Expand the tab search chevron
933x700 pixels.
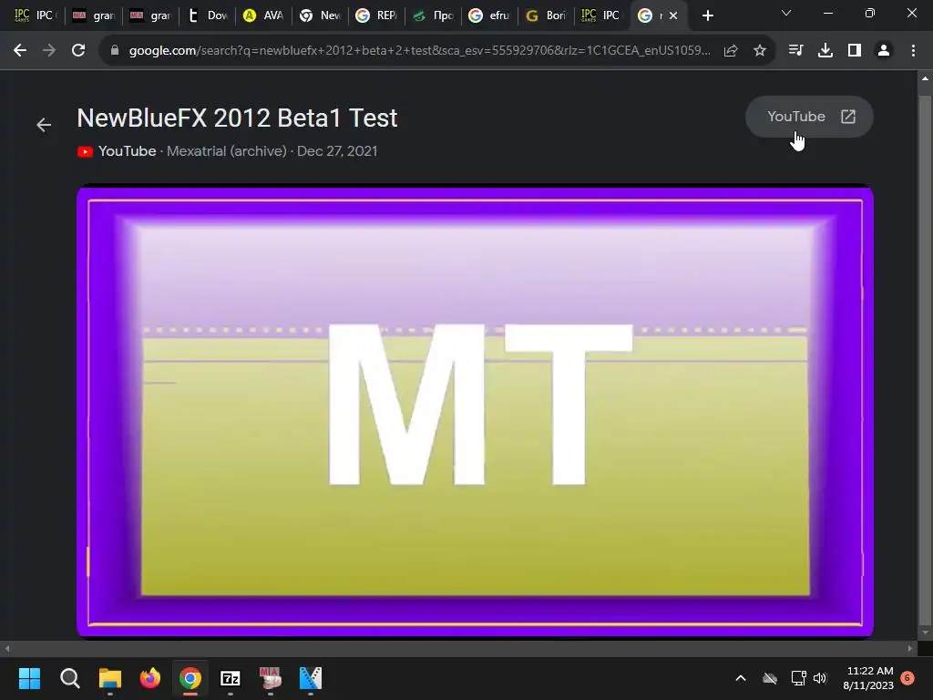click(786, 13)
